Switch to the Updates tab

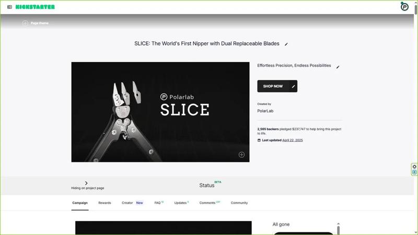(x=181, y=203)
